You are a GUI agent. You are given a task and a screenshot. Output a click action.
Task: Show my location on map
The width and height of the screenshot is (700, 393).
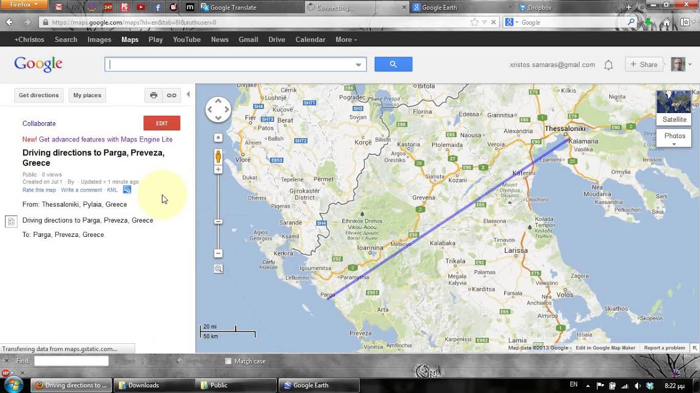click(218, 138)
